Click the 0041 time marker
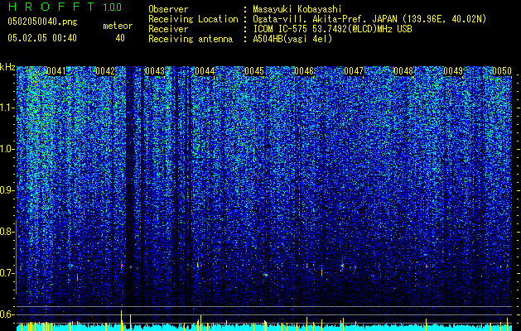This screenshot has height=331, width=521. point(56,71)
